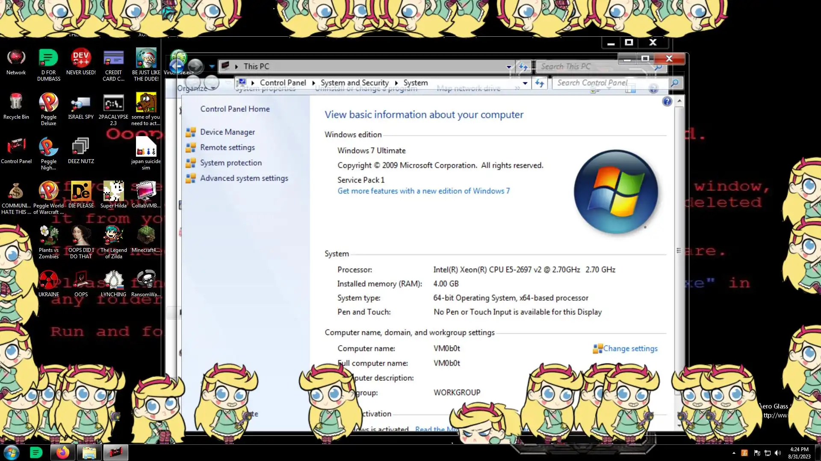Open Device Manager in sidebar
The width and height of the screenshot is (821, 461).
[x=227, y=132]
